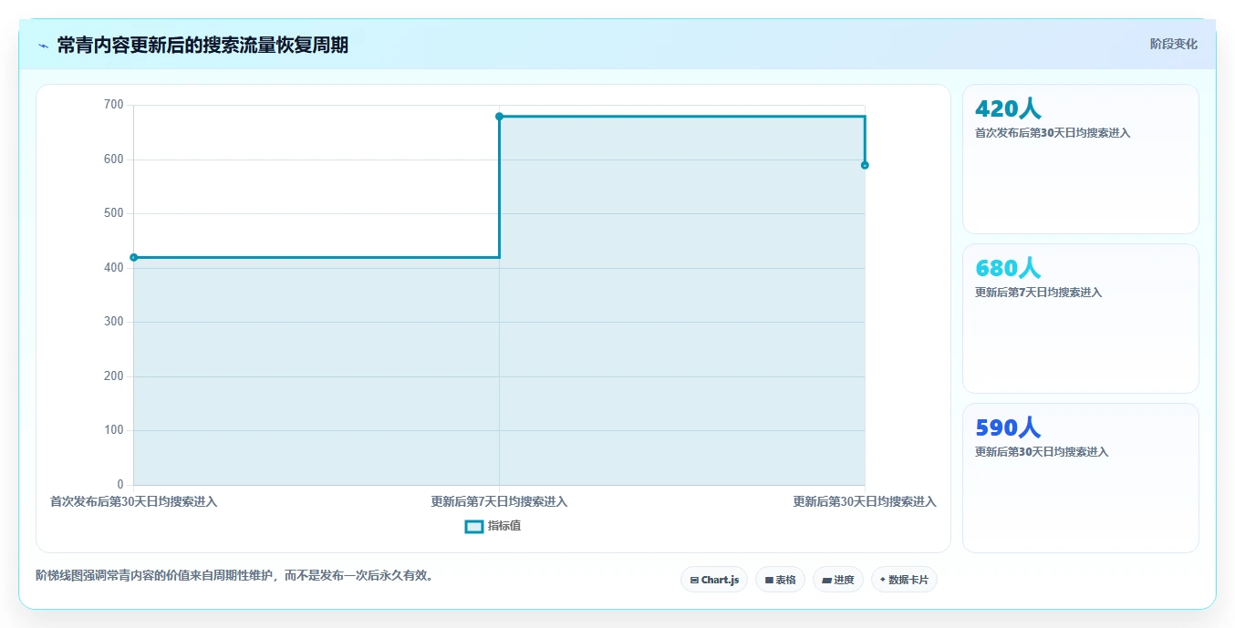Click the data point at 680 on chart
Screen dimensions: 1235x628
[x=499, y=117]
